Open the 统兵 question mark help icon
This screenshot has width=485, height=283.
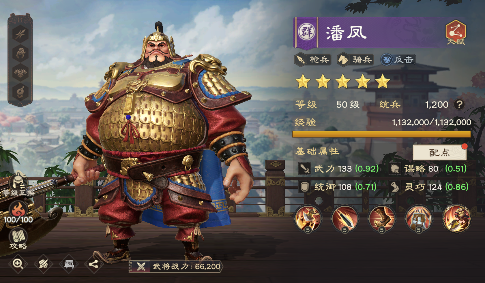[x=459, y=104]
